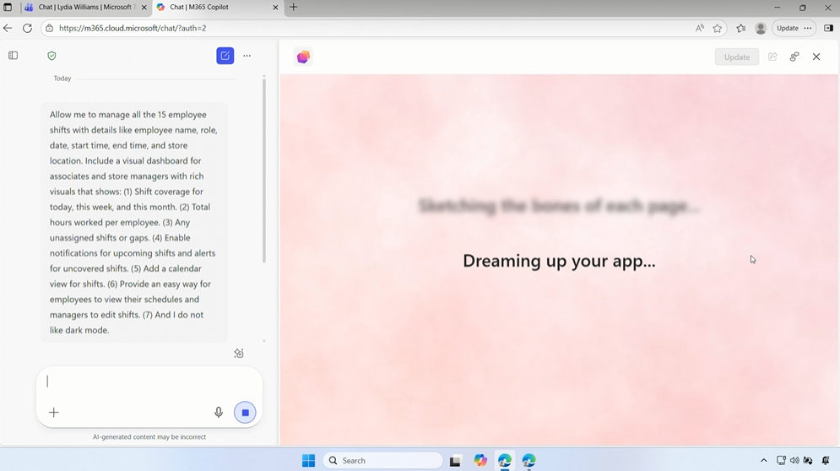Viewport: 840px width, 471px height.
Task: Click the stop generating button
Action: 245,412
